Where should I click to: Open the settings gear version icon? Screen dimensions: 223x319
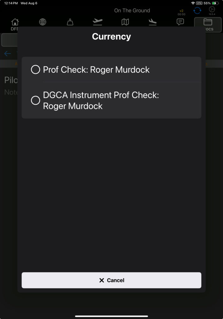pyautogui.click(x=212, y=11)
